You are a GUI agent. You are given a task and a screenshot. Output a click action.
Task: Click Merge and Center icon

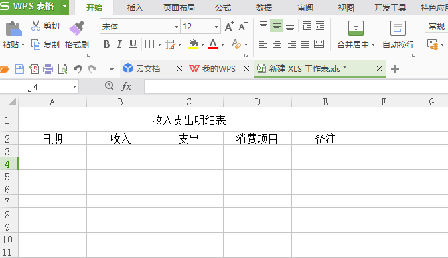pos(356,28)
